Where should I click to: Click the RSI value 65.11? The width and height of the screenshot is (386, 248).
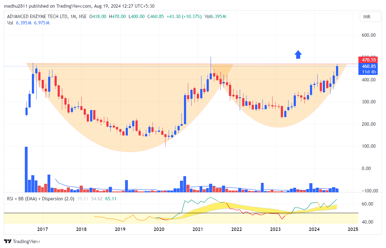[x=111, y=198]
